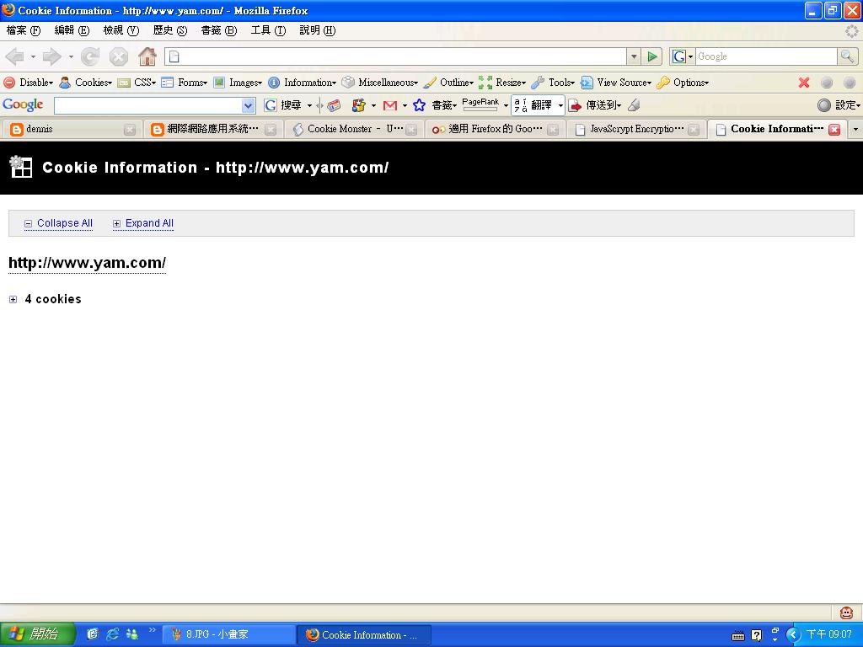863x647 pixels.
Task: Open the 歷史 (History) menu
Action: pos(170,30)
